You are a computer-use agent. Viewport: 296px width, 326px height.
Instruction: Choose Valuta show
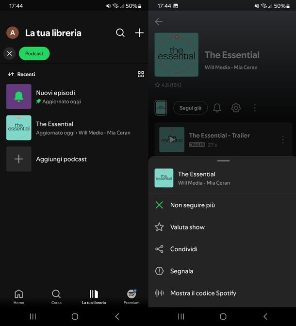point(222,227)
